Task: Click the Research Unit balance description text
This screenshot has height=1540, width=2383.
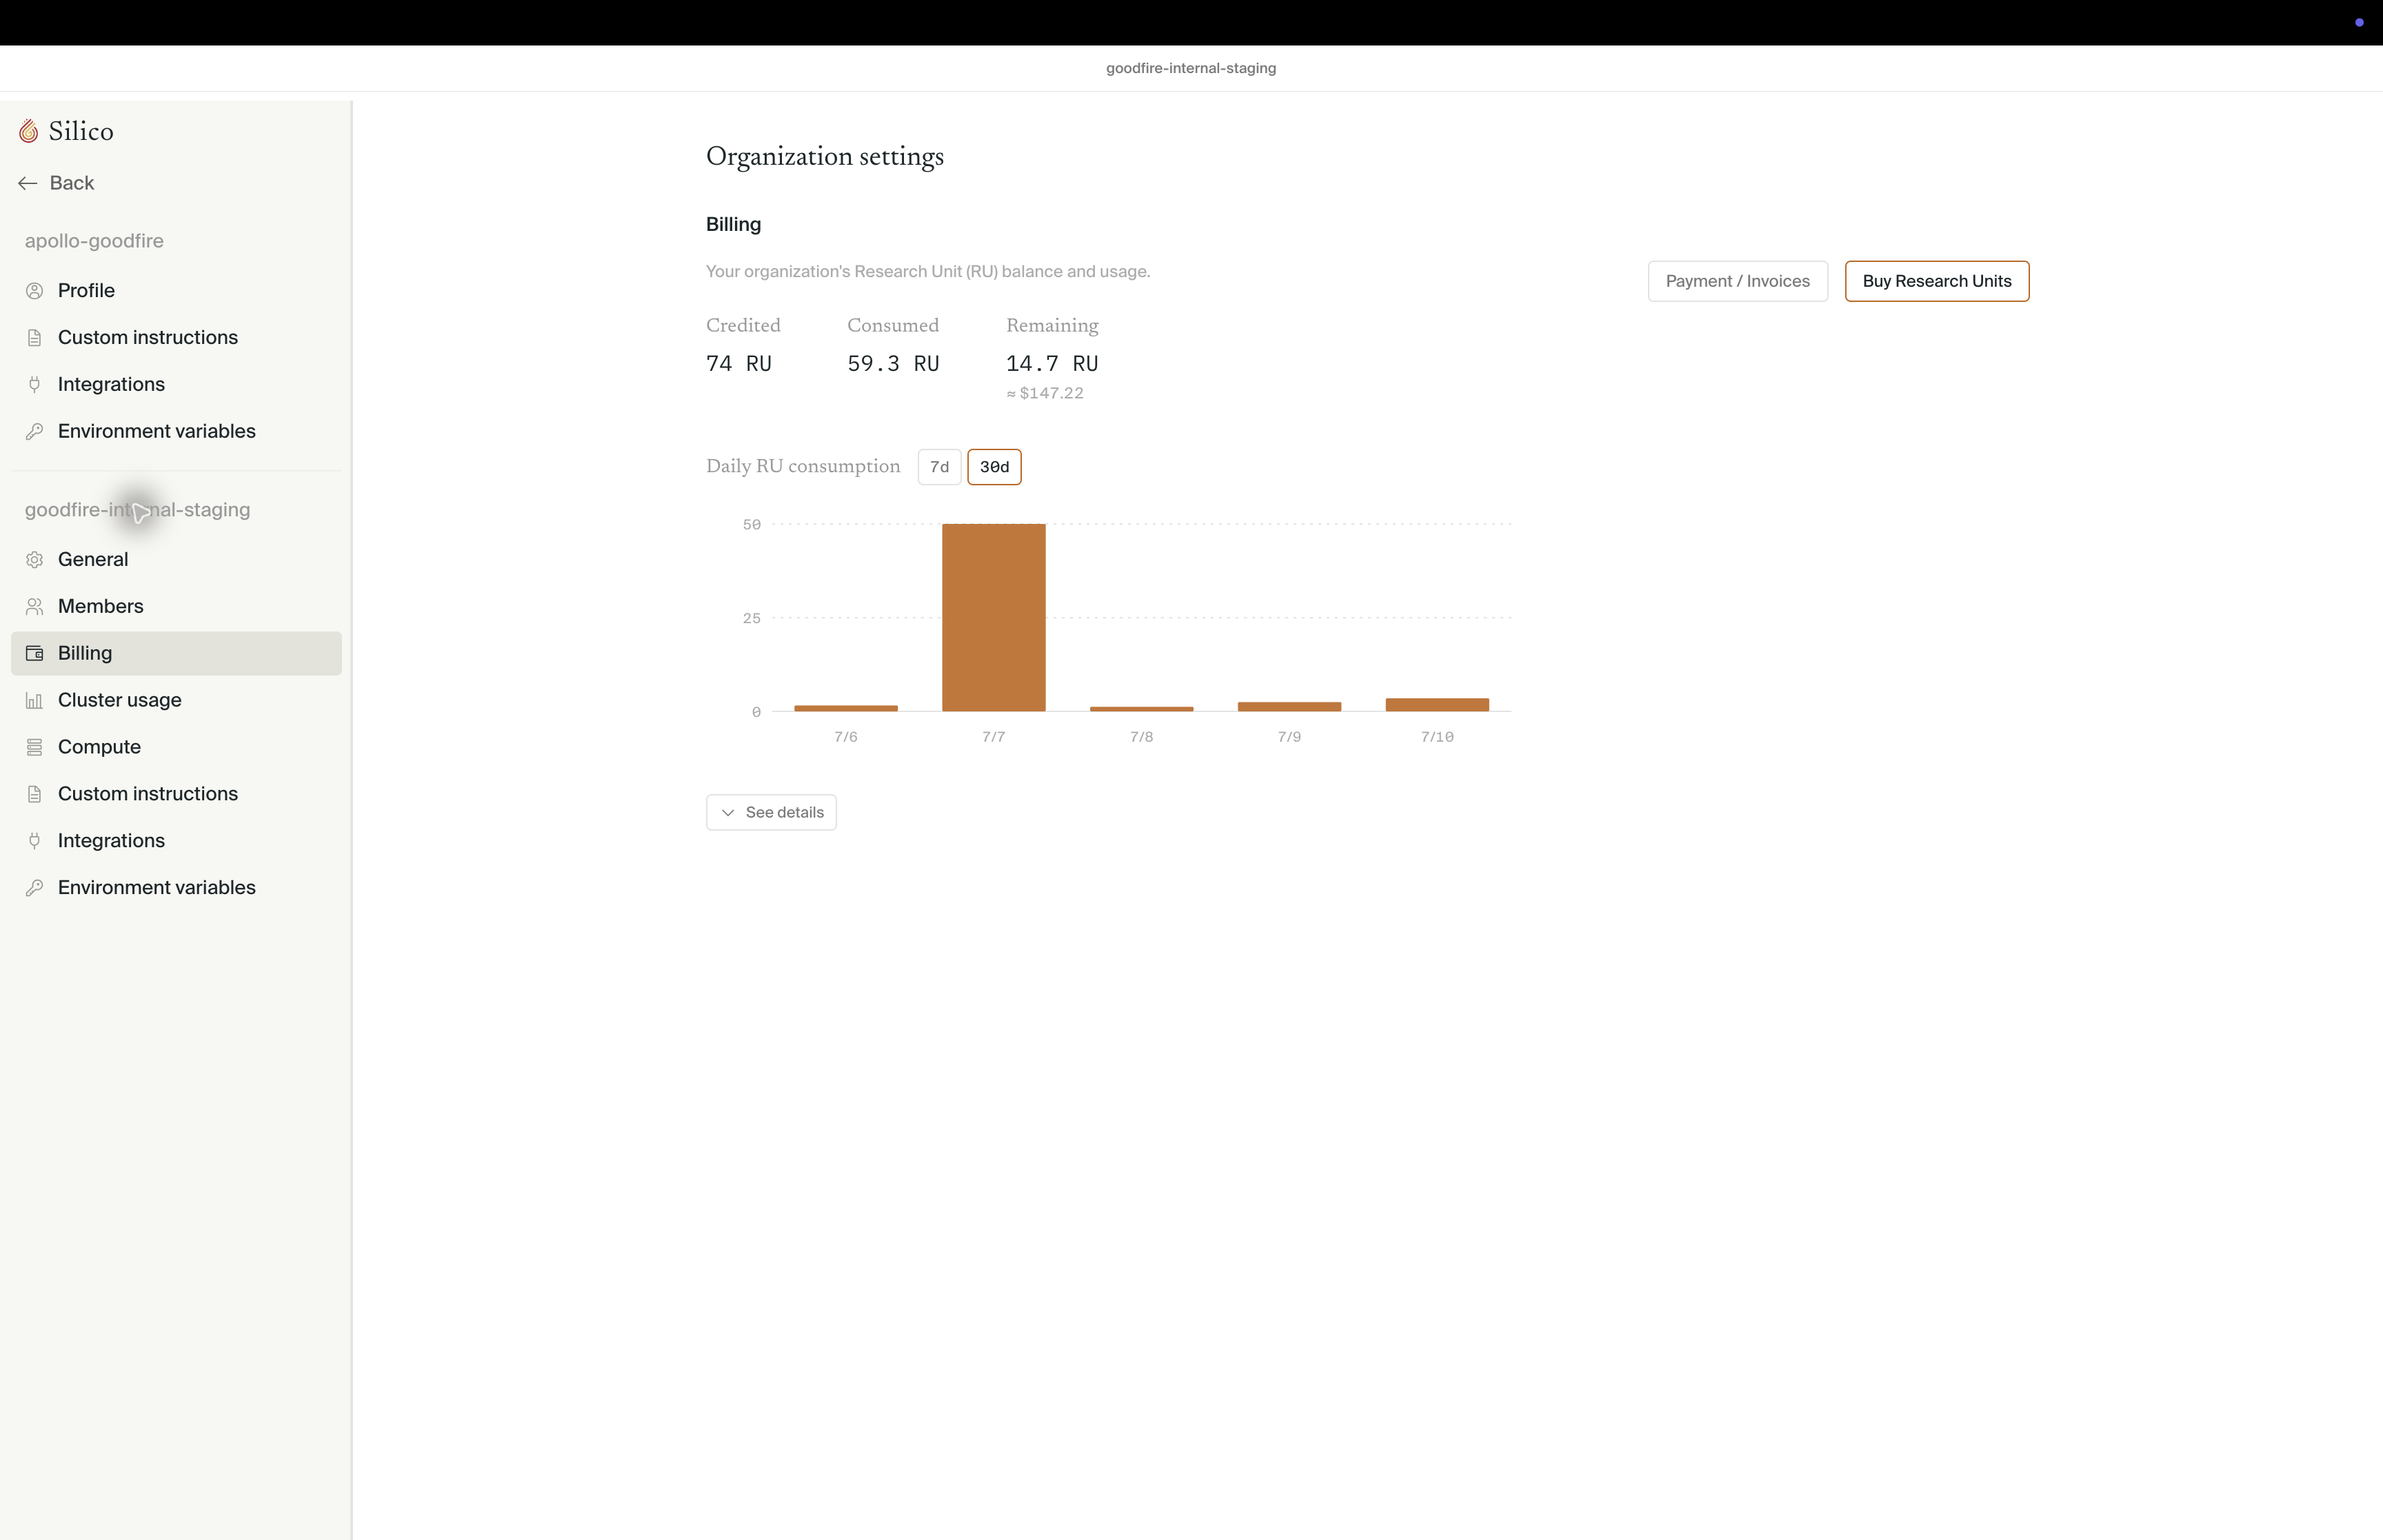Action: (x=928, y=272)
